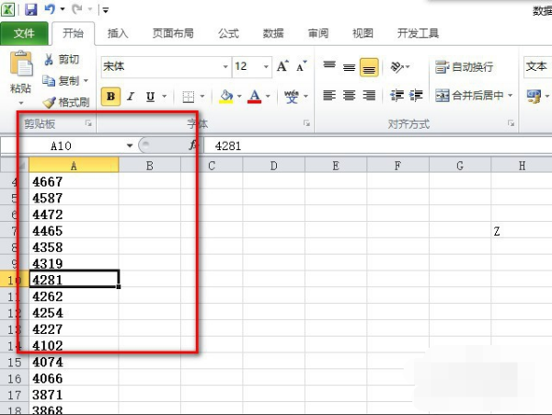Toggle italic formatting I
Screen dimensions: 552x415
tap(131, 96)
